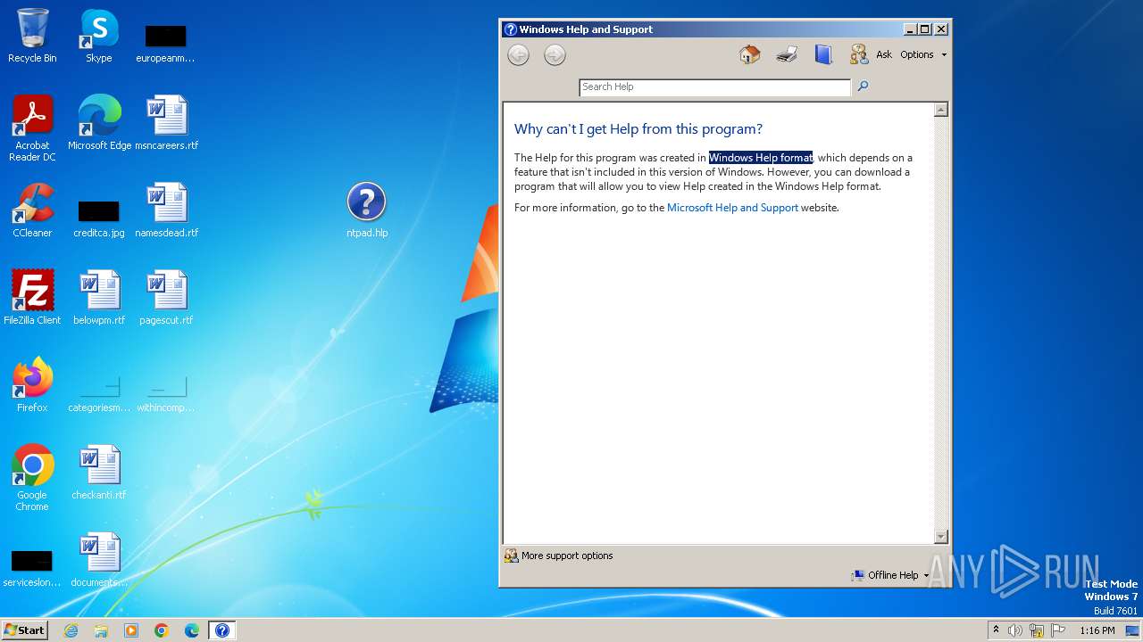Screen dimensions: 1143x642
Task: Select the checkanti.rtf document
Action: coord(99,473)
